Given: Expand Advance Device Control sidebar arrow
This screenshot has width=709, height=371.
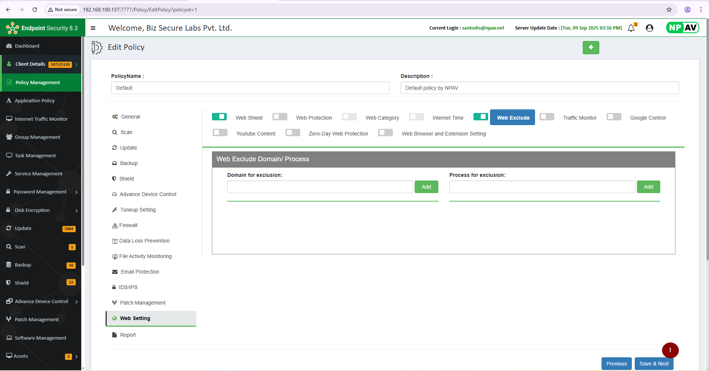Looking at the screenshot, I should point(76,302).
